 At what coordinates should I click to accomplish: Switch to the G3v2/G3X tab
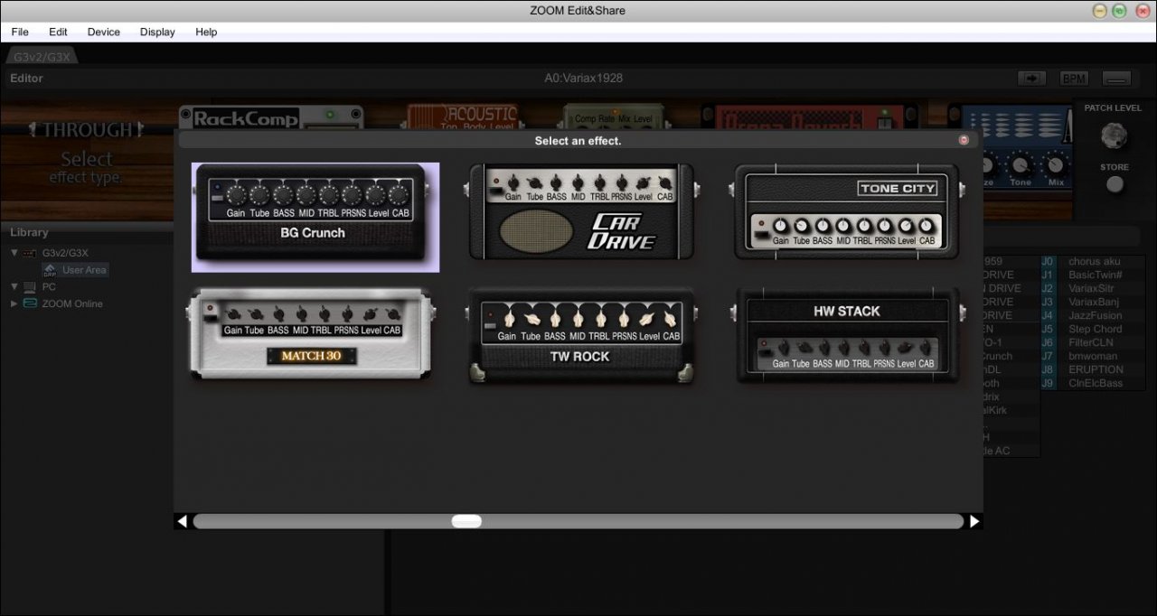[x=42, y=57]
